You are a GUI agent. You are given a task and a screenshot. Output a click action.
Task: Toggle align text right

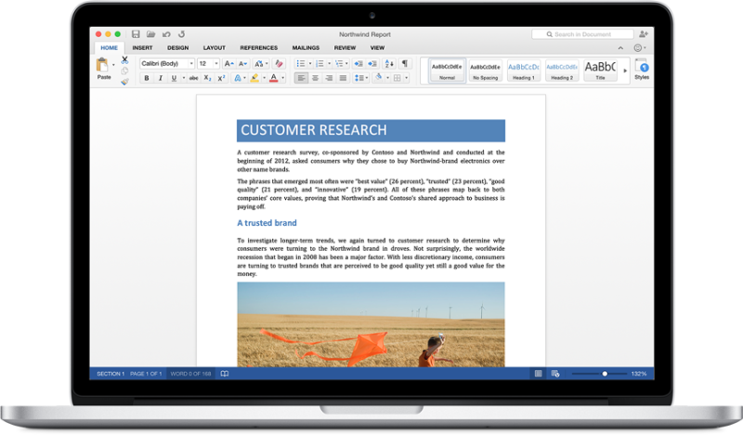[329, 78]
